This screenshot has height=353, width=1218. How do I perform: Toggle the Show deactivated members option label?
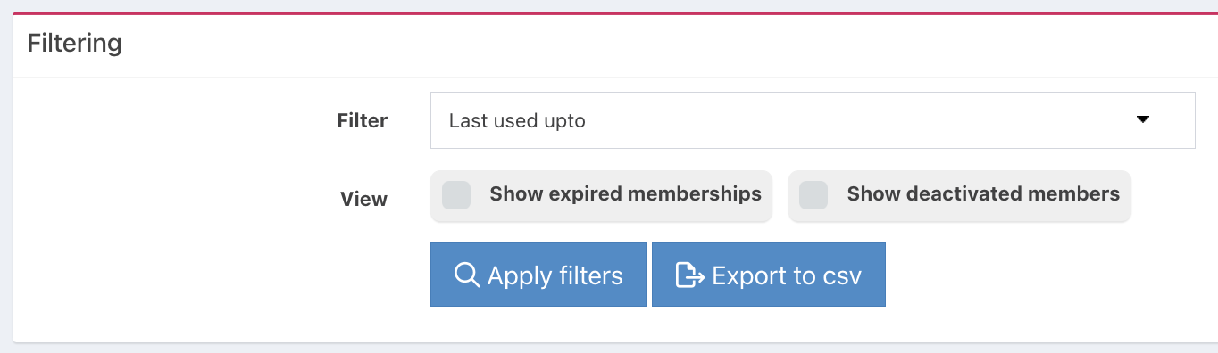coord(983,194)
